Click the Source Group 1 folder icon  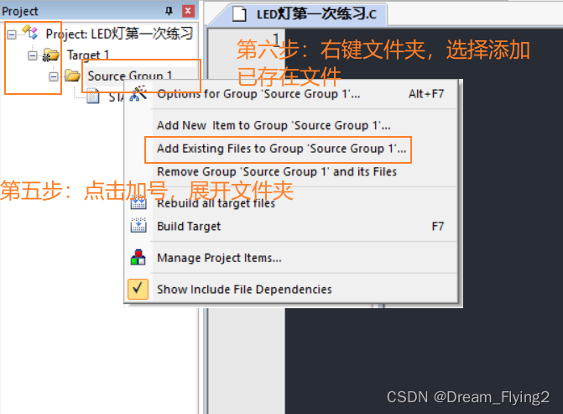[72, 76]
